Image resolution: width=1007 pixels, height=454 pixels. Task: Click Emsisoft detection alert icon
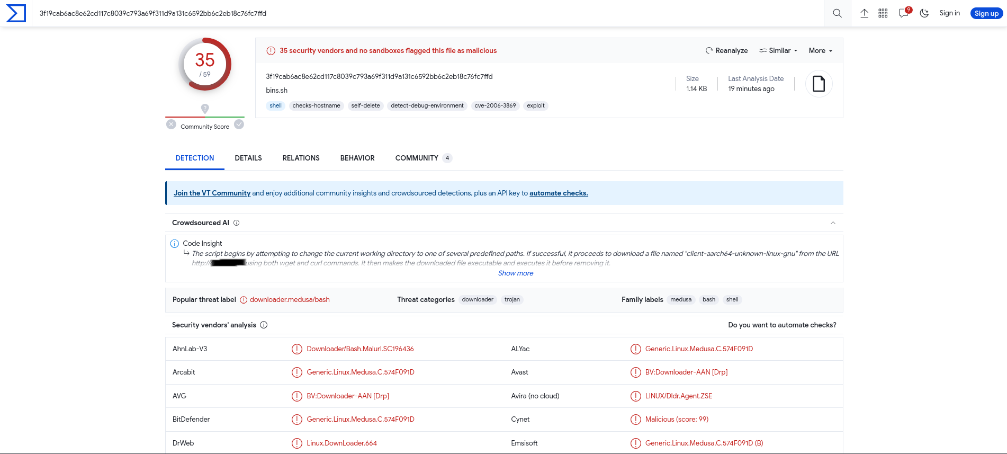coord(635,443)
